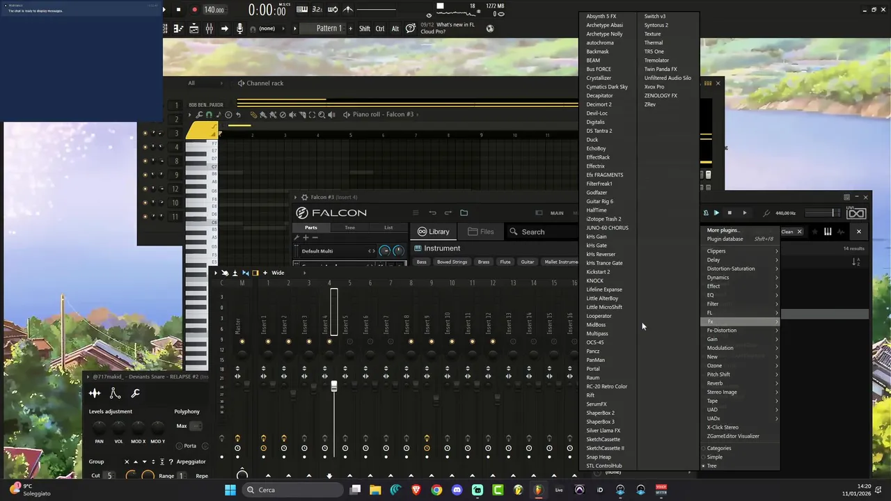Viewport: 891px width, 501px height.
Task: Filter instruments by Bowed Strings tag
Action: (x=452, y=262)
